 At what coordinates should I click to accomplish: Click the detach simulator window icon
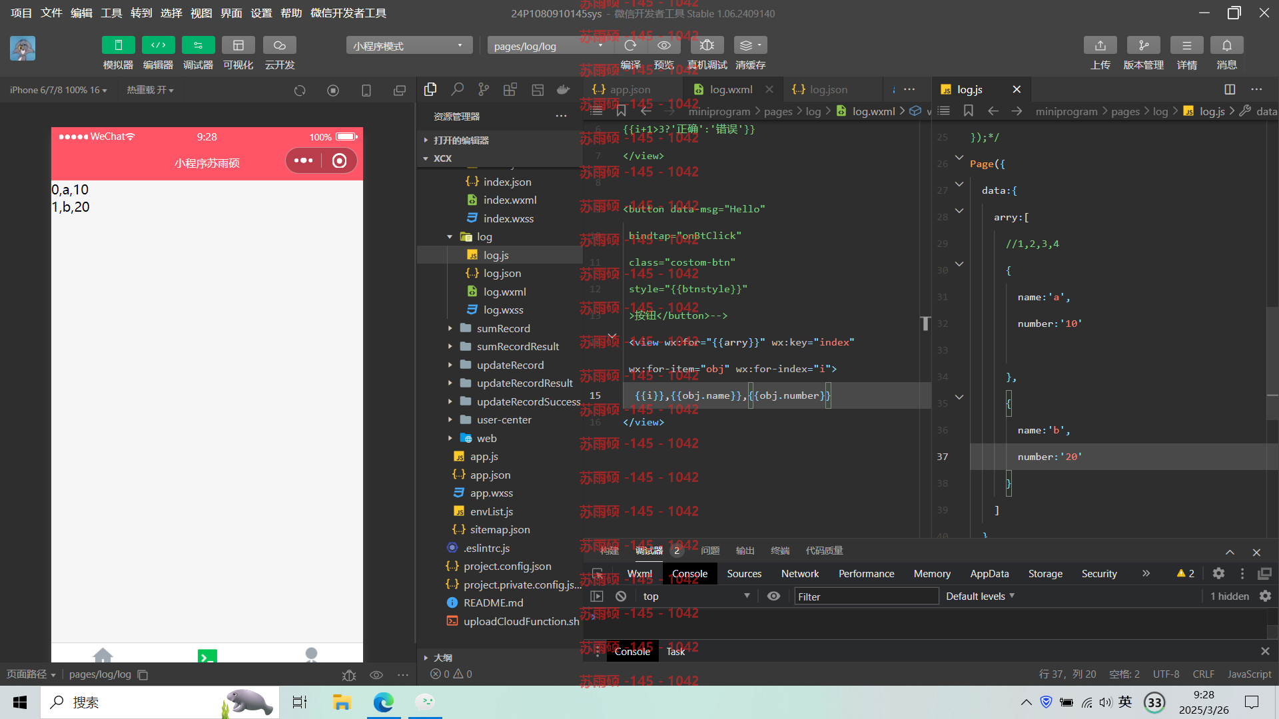coord(400,91)
